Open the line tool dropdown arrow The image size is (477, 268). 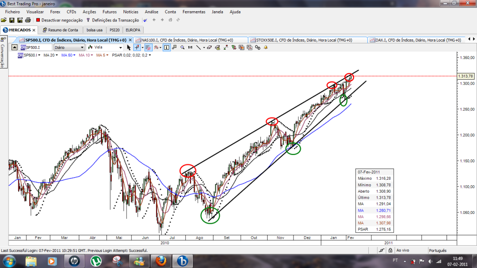coord(204,47)
